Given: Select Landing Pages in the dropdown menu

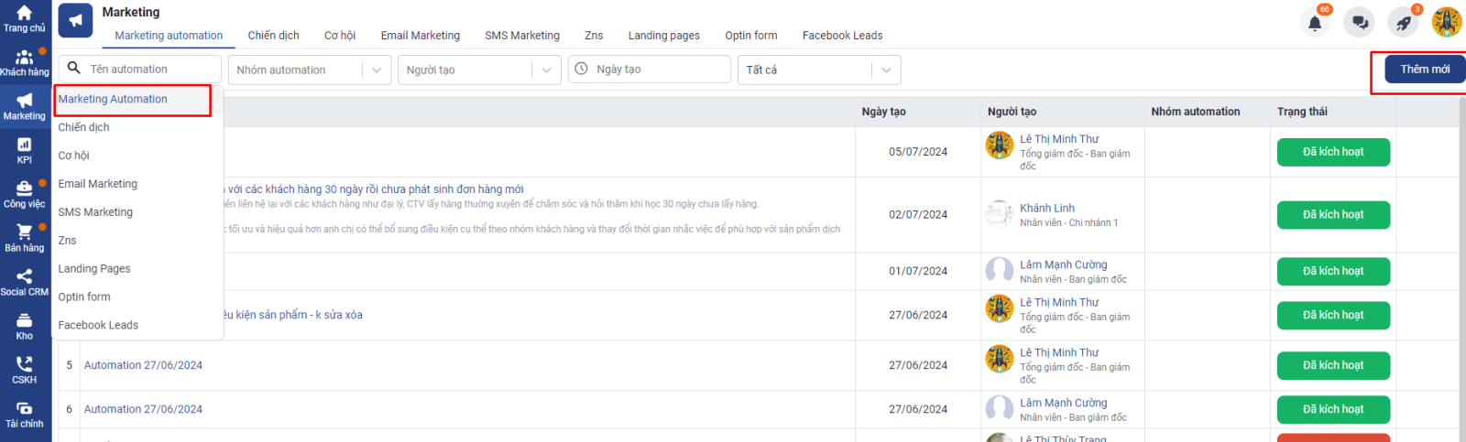Looking at the screenshot, I should pos(94,268).
